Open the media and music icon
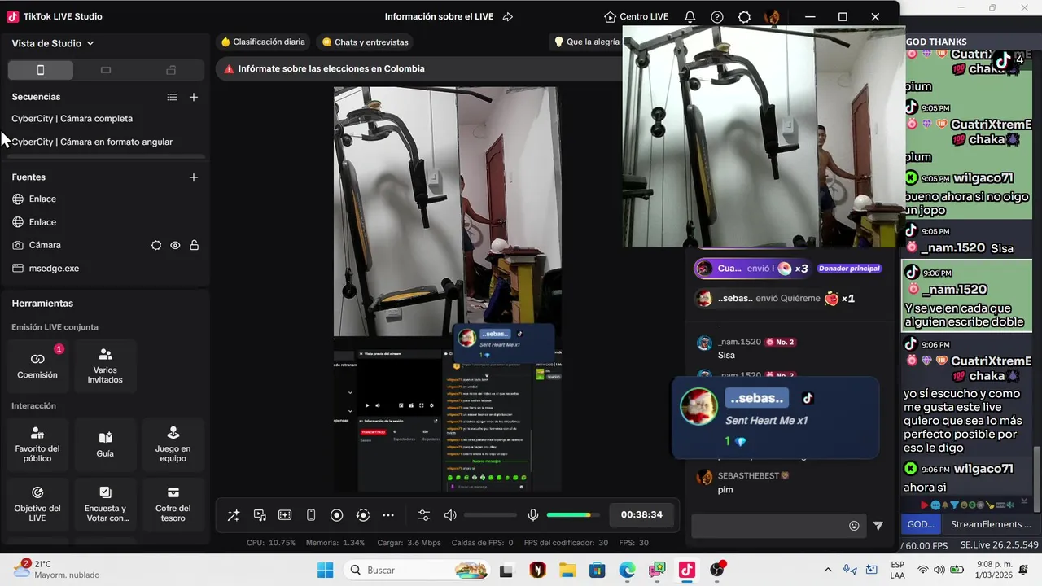Image resolution: width=1042 pixels, height=586 pixels. click(x=260, y=515)
